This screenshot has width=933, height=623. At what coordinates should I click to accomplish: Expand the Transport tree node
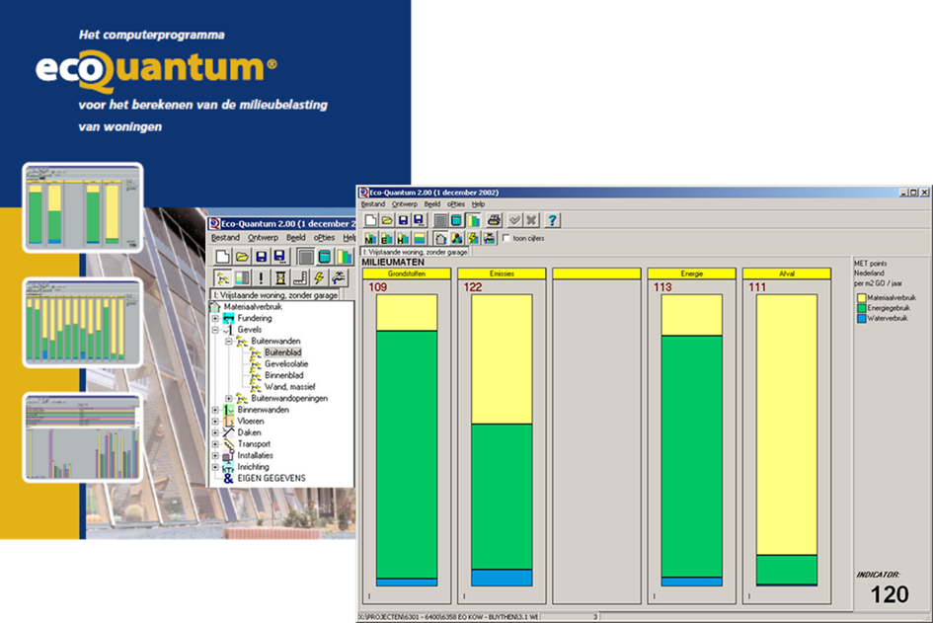[215, 444]
